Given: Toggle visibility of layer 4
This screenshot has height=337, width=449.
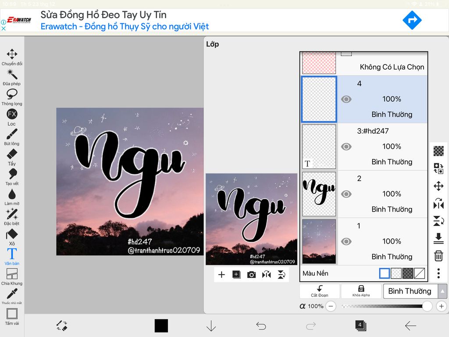Looking at the screenshot, I should pos(346,99).
